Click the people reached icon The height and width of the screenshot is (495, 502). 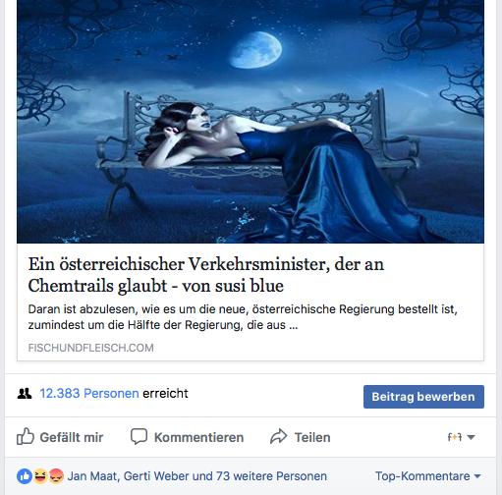(25, 394)
